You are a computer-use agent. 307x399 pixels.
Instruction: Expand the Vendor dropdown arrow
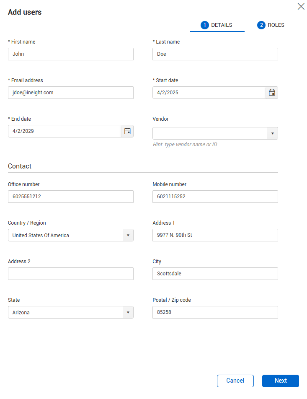coord(272,133)
